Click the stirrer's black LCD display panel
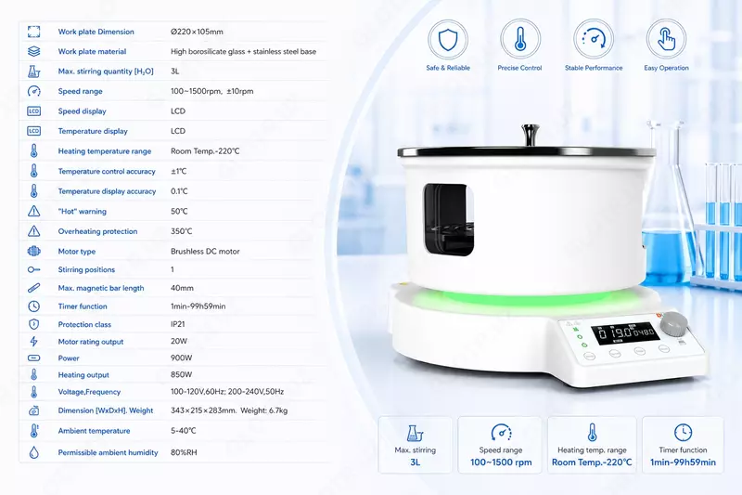This screenshot has height=495, width=742. click(625, 333)
